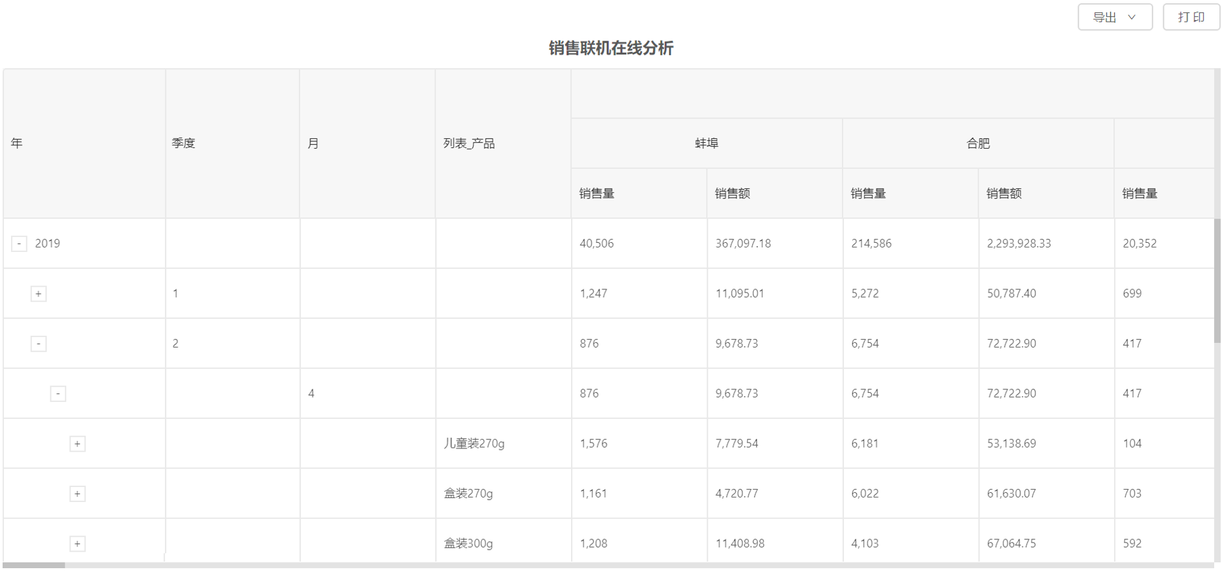Select cell 11,408.98
The image size is (1222, 576).
pyautogui.click(x=775, y=541)
